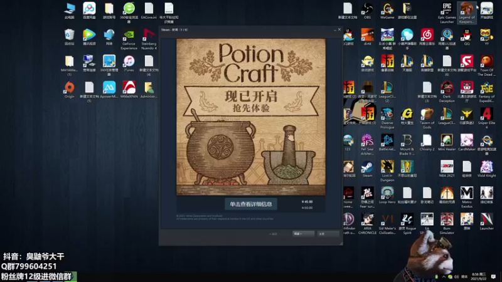Open the 单击查看详细信息 button in Steam news
The height and width of the screenshot is (282, 502).
[x=250, y=204]
